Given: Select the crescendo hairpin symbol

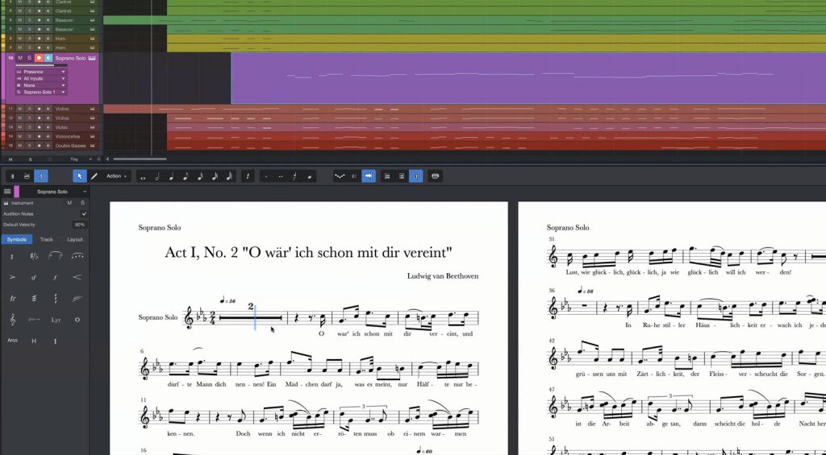Looking at the screenshot, I should pos(77,277).
